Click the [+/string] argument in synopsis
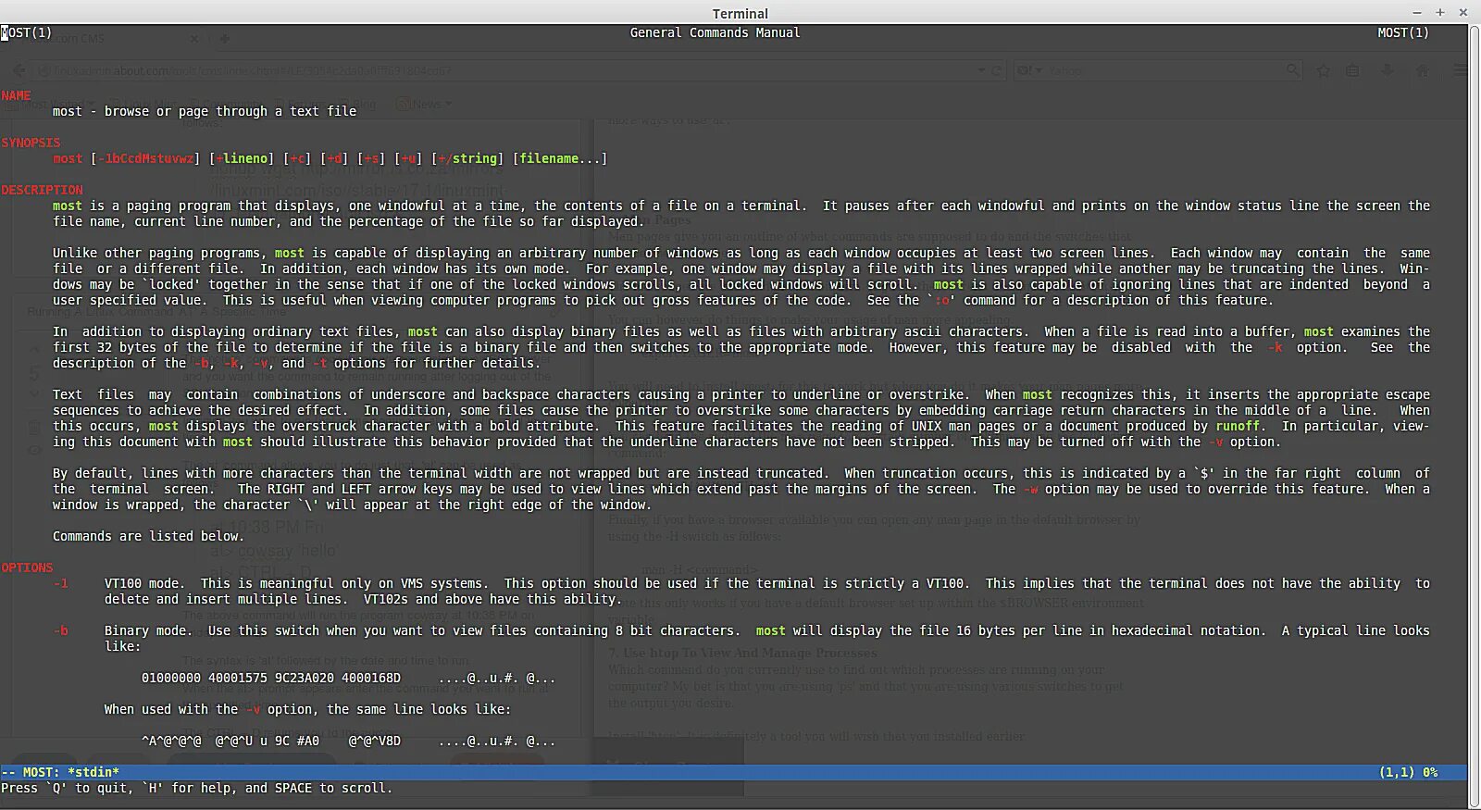 click(467, 158)
